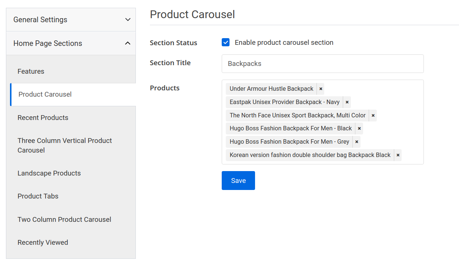Viewport: 459px width, 267px height.
Task: Remove the Under Armour Hustle Backpack tag
Action: (x=321, y=89)
